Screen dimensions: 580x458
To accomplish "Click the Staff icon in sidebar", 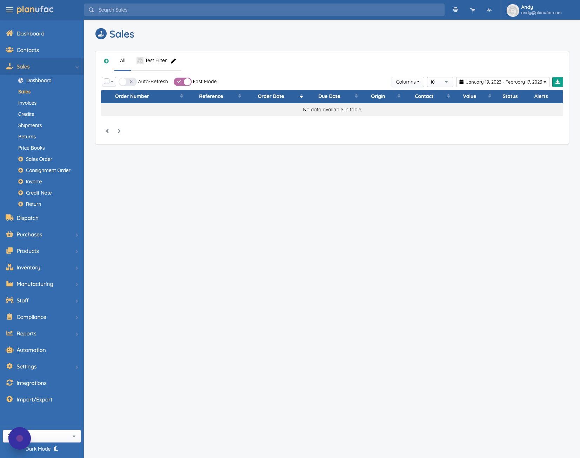I will [x=9, y=300].
